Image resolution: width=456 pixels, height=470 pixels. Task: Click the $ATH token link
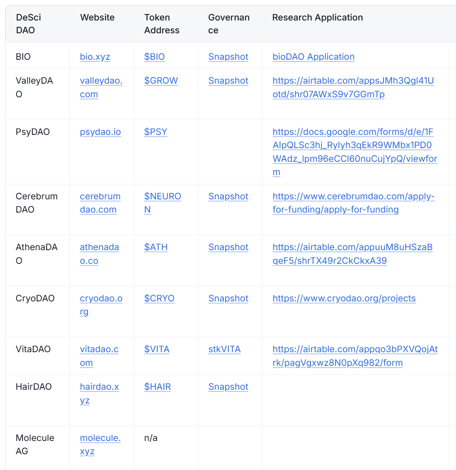tap(156, 247)
